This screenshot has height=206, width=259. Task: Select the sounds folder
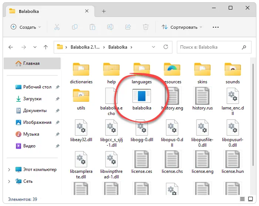[x=233, y=73]
